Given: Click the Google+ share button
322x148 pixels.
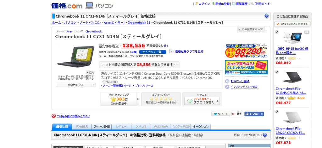Looking at the screenshot, I should 237,114.
